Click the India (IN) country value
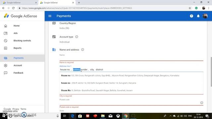Viewport: 212px width, 119px height. click(64, 28)
